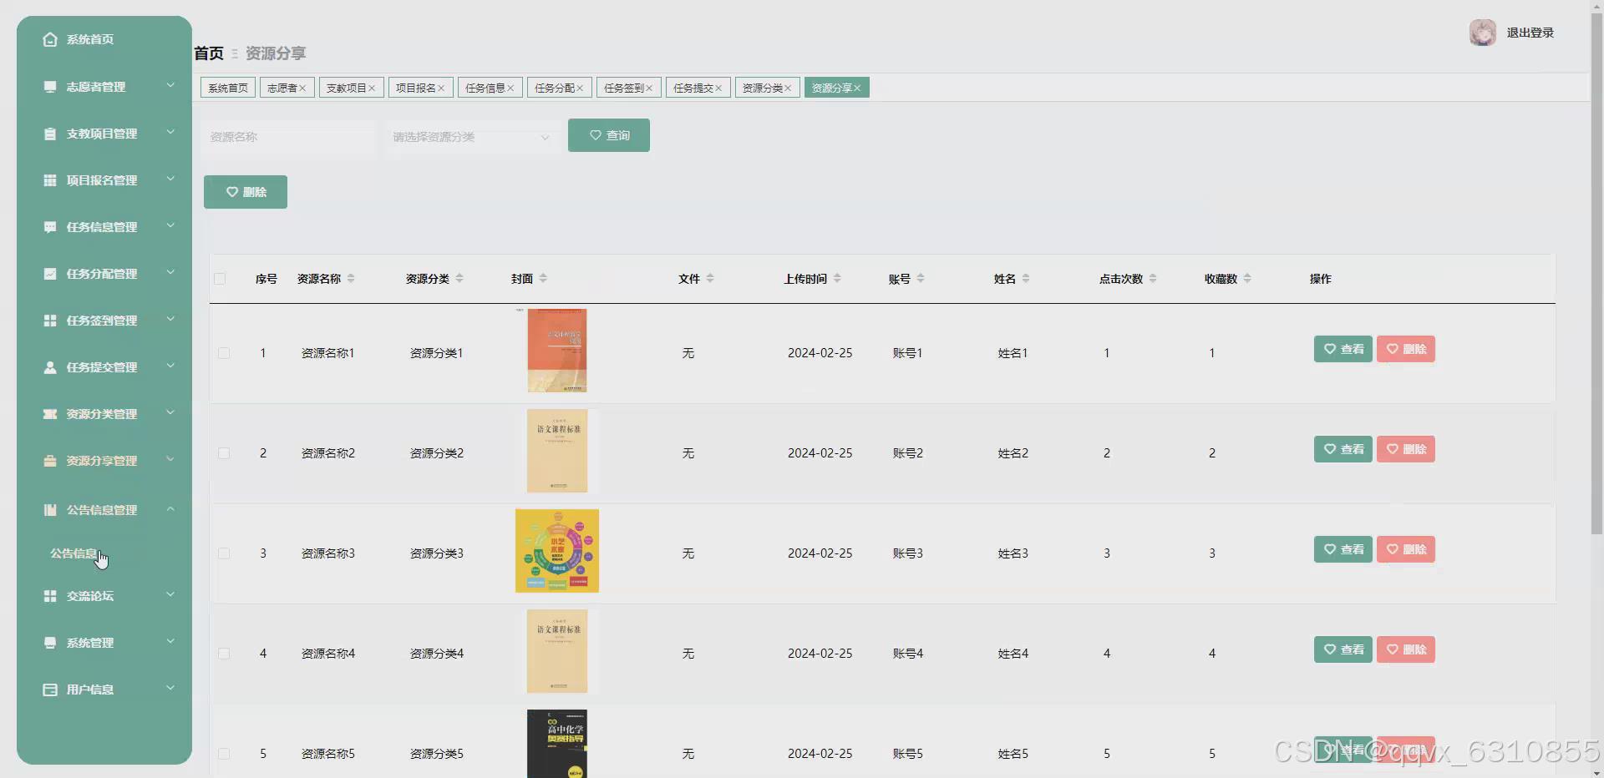Toggle the select-all header checkbox
The height and width of the screenshot is (778, 1604).
pos(220,279)
